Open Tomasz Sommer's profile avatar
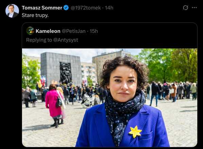The image size is (203, 149). pos(12,11)
